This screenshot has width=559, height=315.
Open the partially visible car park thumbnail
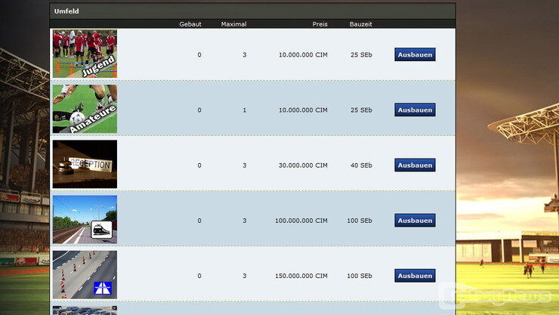pos(85,310)
